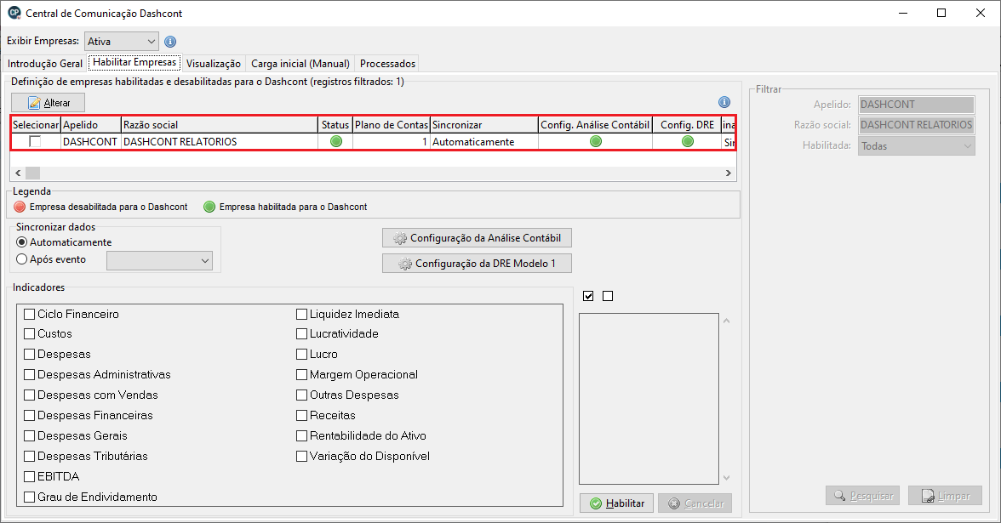Check the Despesas Gerais indicator
The image size is (1001, 523).
[29, 436]
